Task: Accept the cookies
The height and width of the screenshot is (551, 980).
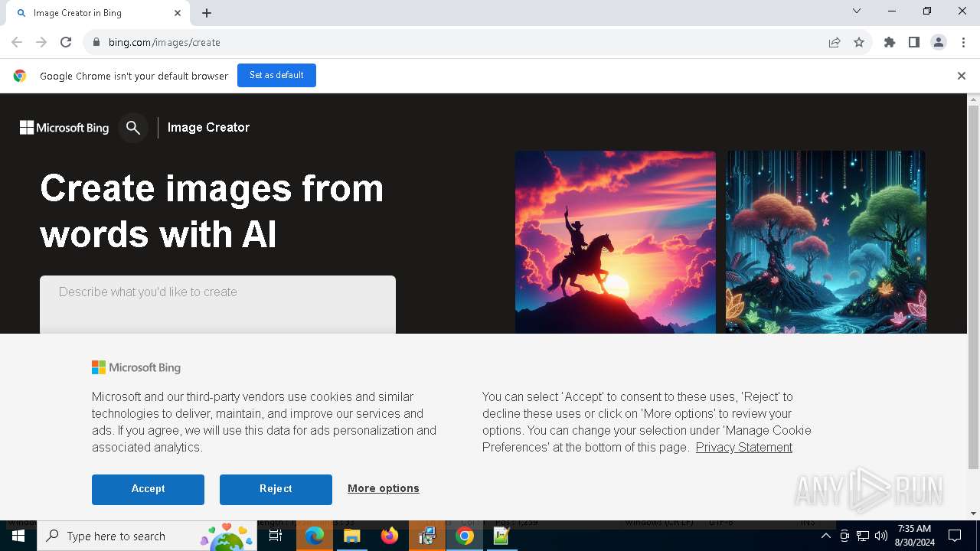Action: [148, 489]
